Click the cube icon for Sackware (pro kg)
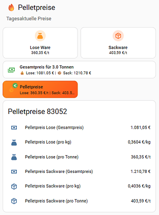 pyautogui.click(x=14, y=186)
